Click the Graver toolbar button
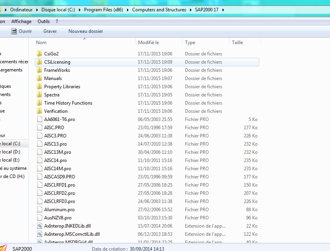The image size is (330, 251). coord(50,31)
